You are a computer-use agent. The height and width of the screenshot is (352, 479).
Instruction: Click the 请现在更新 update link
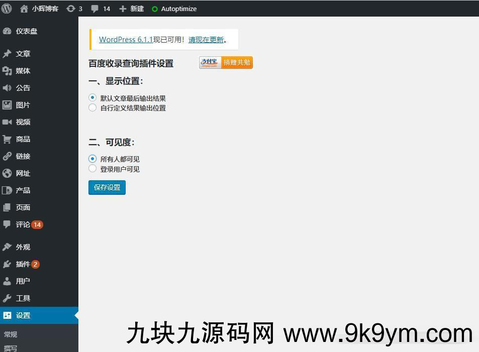coord(206,40)
